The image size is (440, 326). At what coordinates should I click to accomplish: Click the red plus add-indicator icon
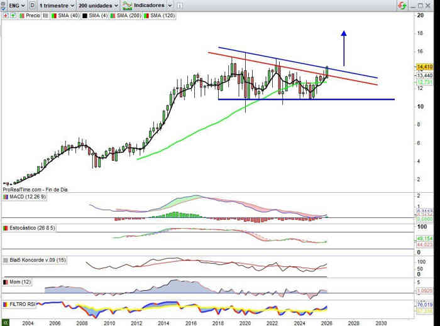[5, 14]
